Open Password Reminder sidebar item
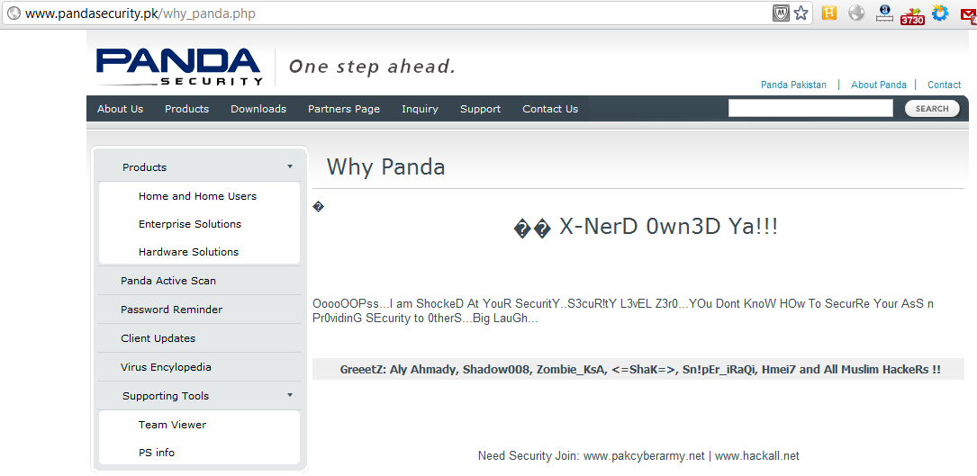Screen dimensions: 977x476 [171, 310]
